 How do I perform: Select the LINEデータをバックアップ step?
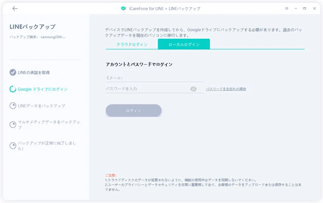coord(42,106)
